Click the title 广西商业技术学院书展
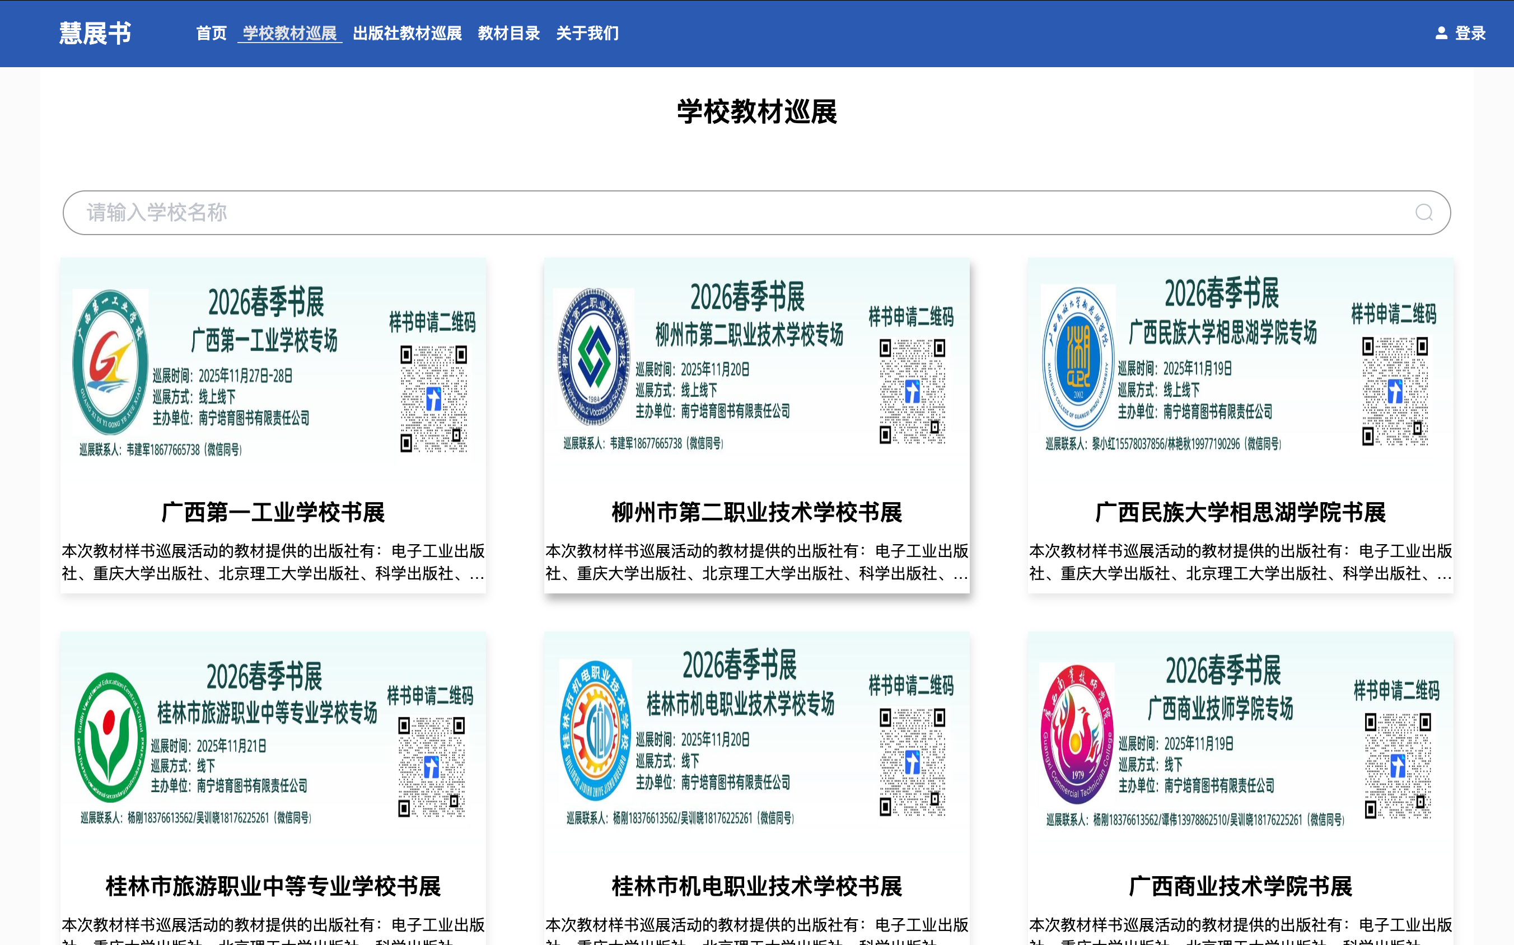 [1240, 886]
